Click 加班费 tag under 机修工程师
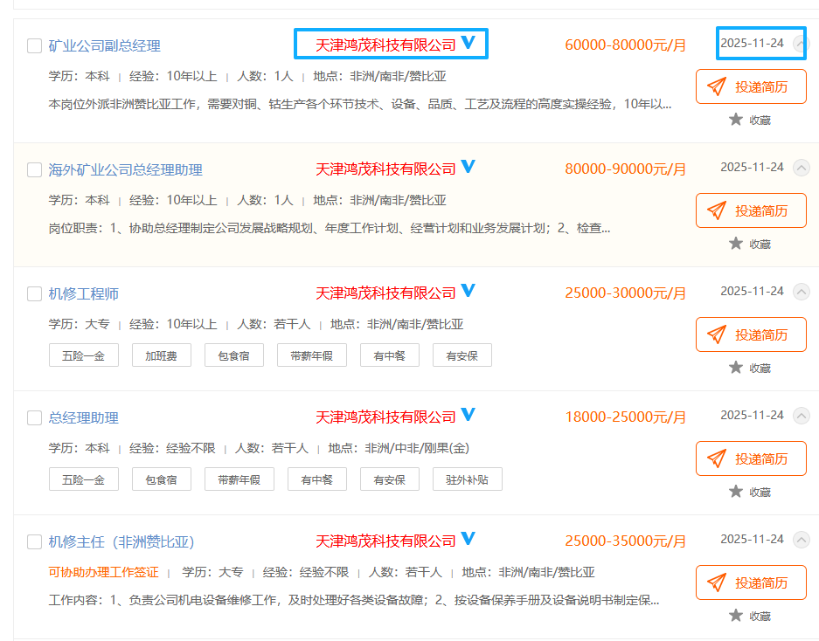This screenshot has width=819, height=641. coord(162,355)
